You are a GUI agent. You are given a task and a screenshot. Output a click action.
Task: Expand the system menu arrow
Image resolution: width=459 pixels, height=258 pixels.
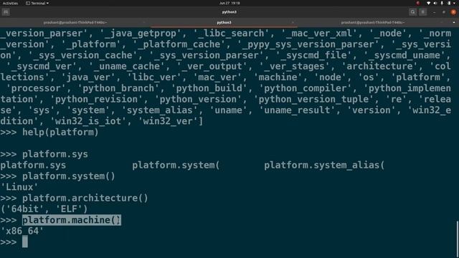[455, 3]
